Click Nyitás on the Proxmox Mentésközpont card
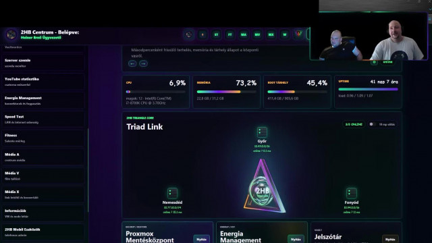Screen dimensions: 432x243 point(201,240)
